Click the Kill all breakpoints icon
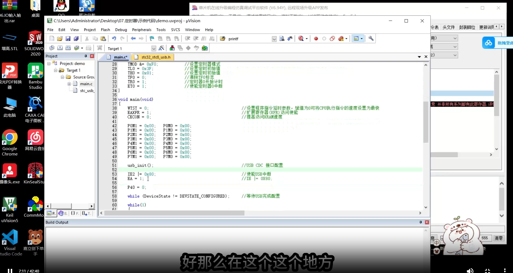Image resolution: width=513 pixels, height=273 pixels. pyautogui.click(x=341, y=39)
